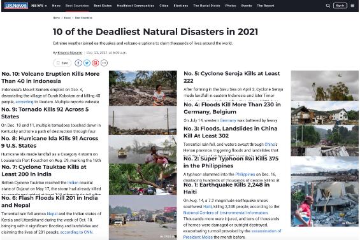Viewport: 360px width, 240px height.
Task: Save the article with the Save button
Action: pos(62,63)
